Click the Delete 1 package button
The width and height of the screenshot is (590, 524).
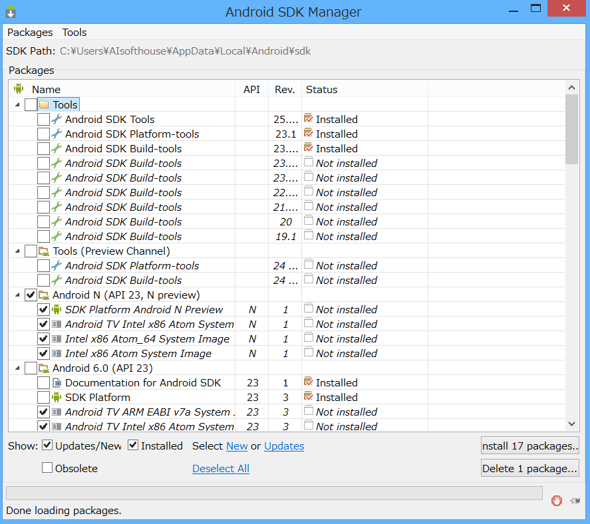coord(529,468)
